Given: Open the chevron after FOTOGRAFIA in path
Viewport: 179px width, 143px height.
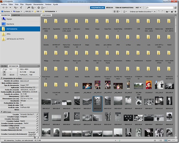Looking at the screenshot, I should pyautogui.click(x=56, y=12).
